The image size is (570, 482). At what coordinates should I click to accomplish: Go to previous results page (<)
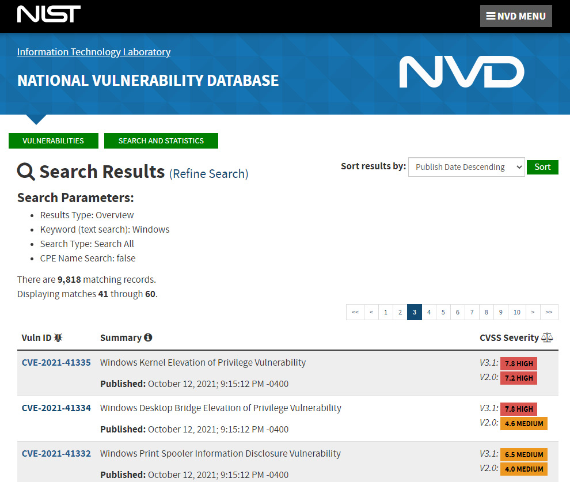[x=371, y=312]
